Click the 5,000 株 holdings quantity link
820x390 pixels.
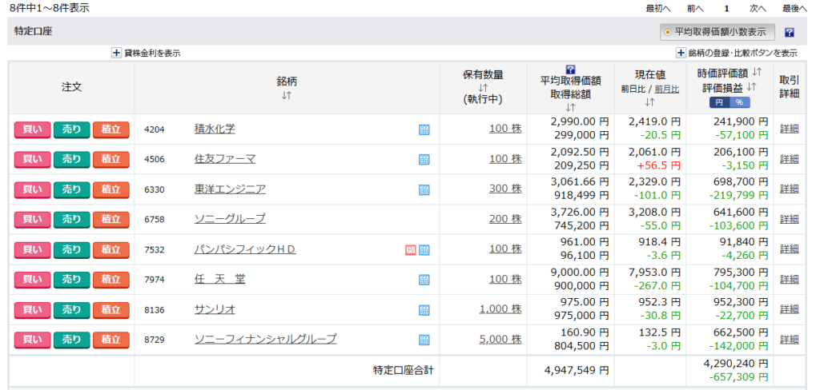(500, 340)
